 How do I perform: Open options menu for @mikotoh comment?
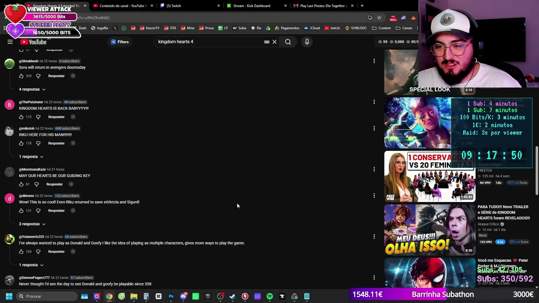tap(374, 128)
